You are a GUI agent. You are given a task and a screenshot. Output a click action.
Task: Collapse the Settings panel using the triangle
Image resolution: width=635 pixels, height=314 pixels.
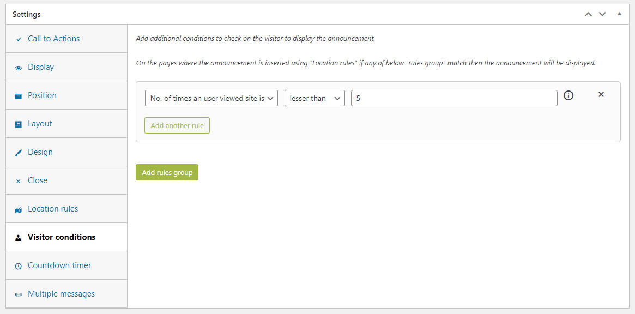click(619, 14)
